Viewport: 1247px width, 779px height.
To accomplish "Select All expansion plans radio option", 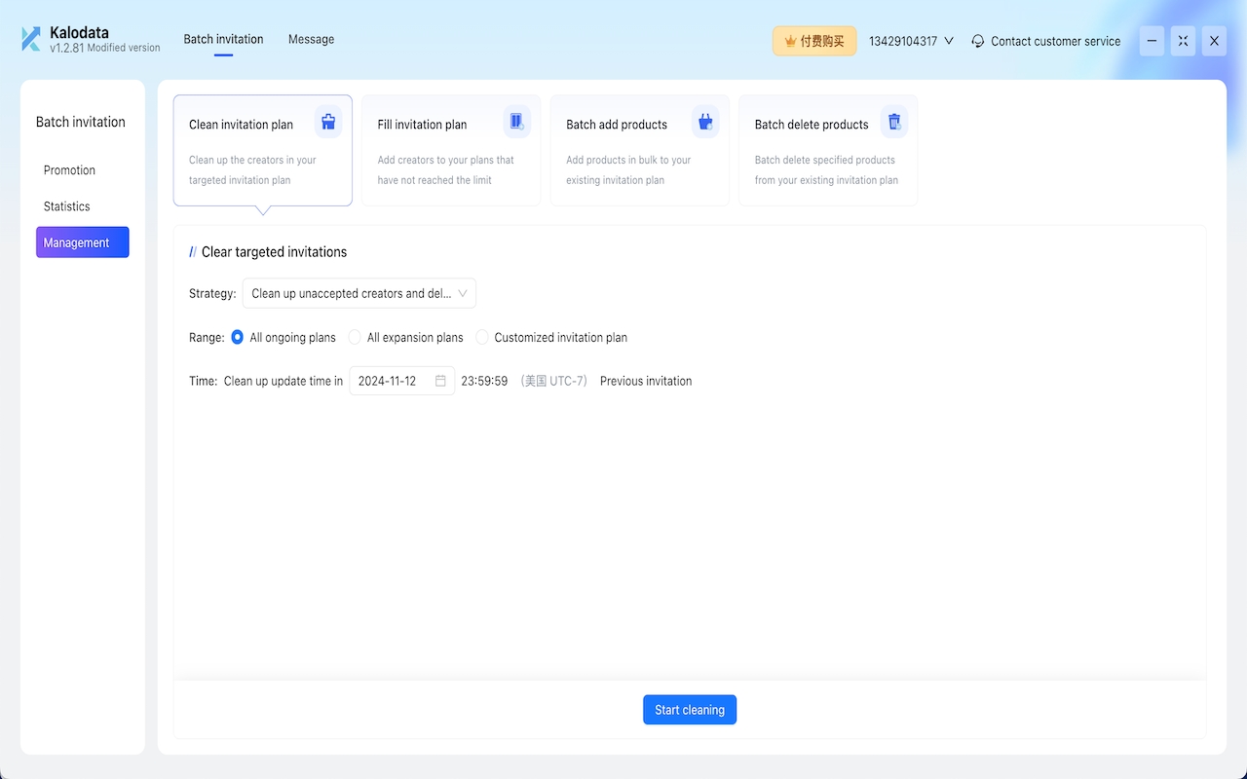I will tap(355, 337).
